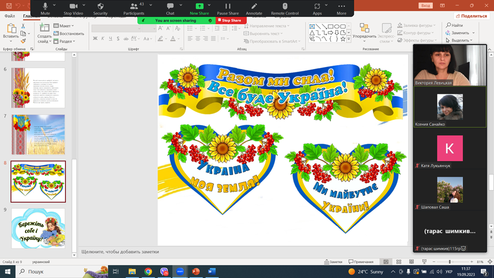Click the Восстановить slide reset button
494x278 pixels.
pos(69,33)
